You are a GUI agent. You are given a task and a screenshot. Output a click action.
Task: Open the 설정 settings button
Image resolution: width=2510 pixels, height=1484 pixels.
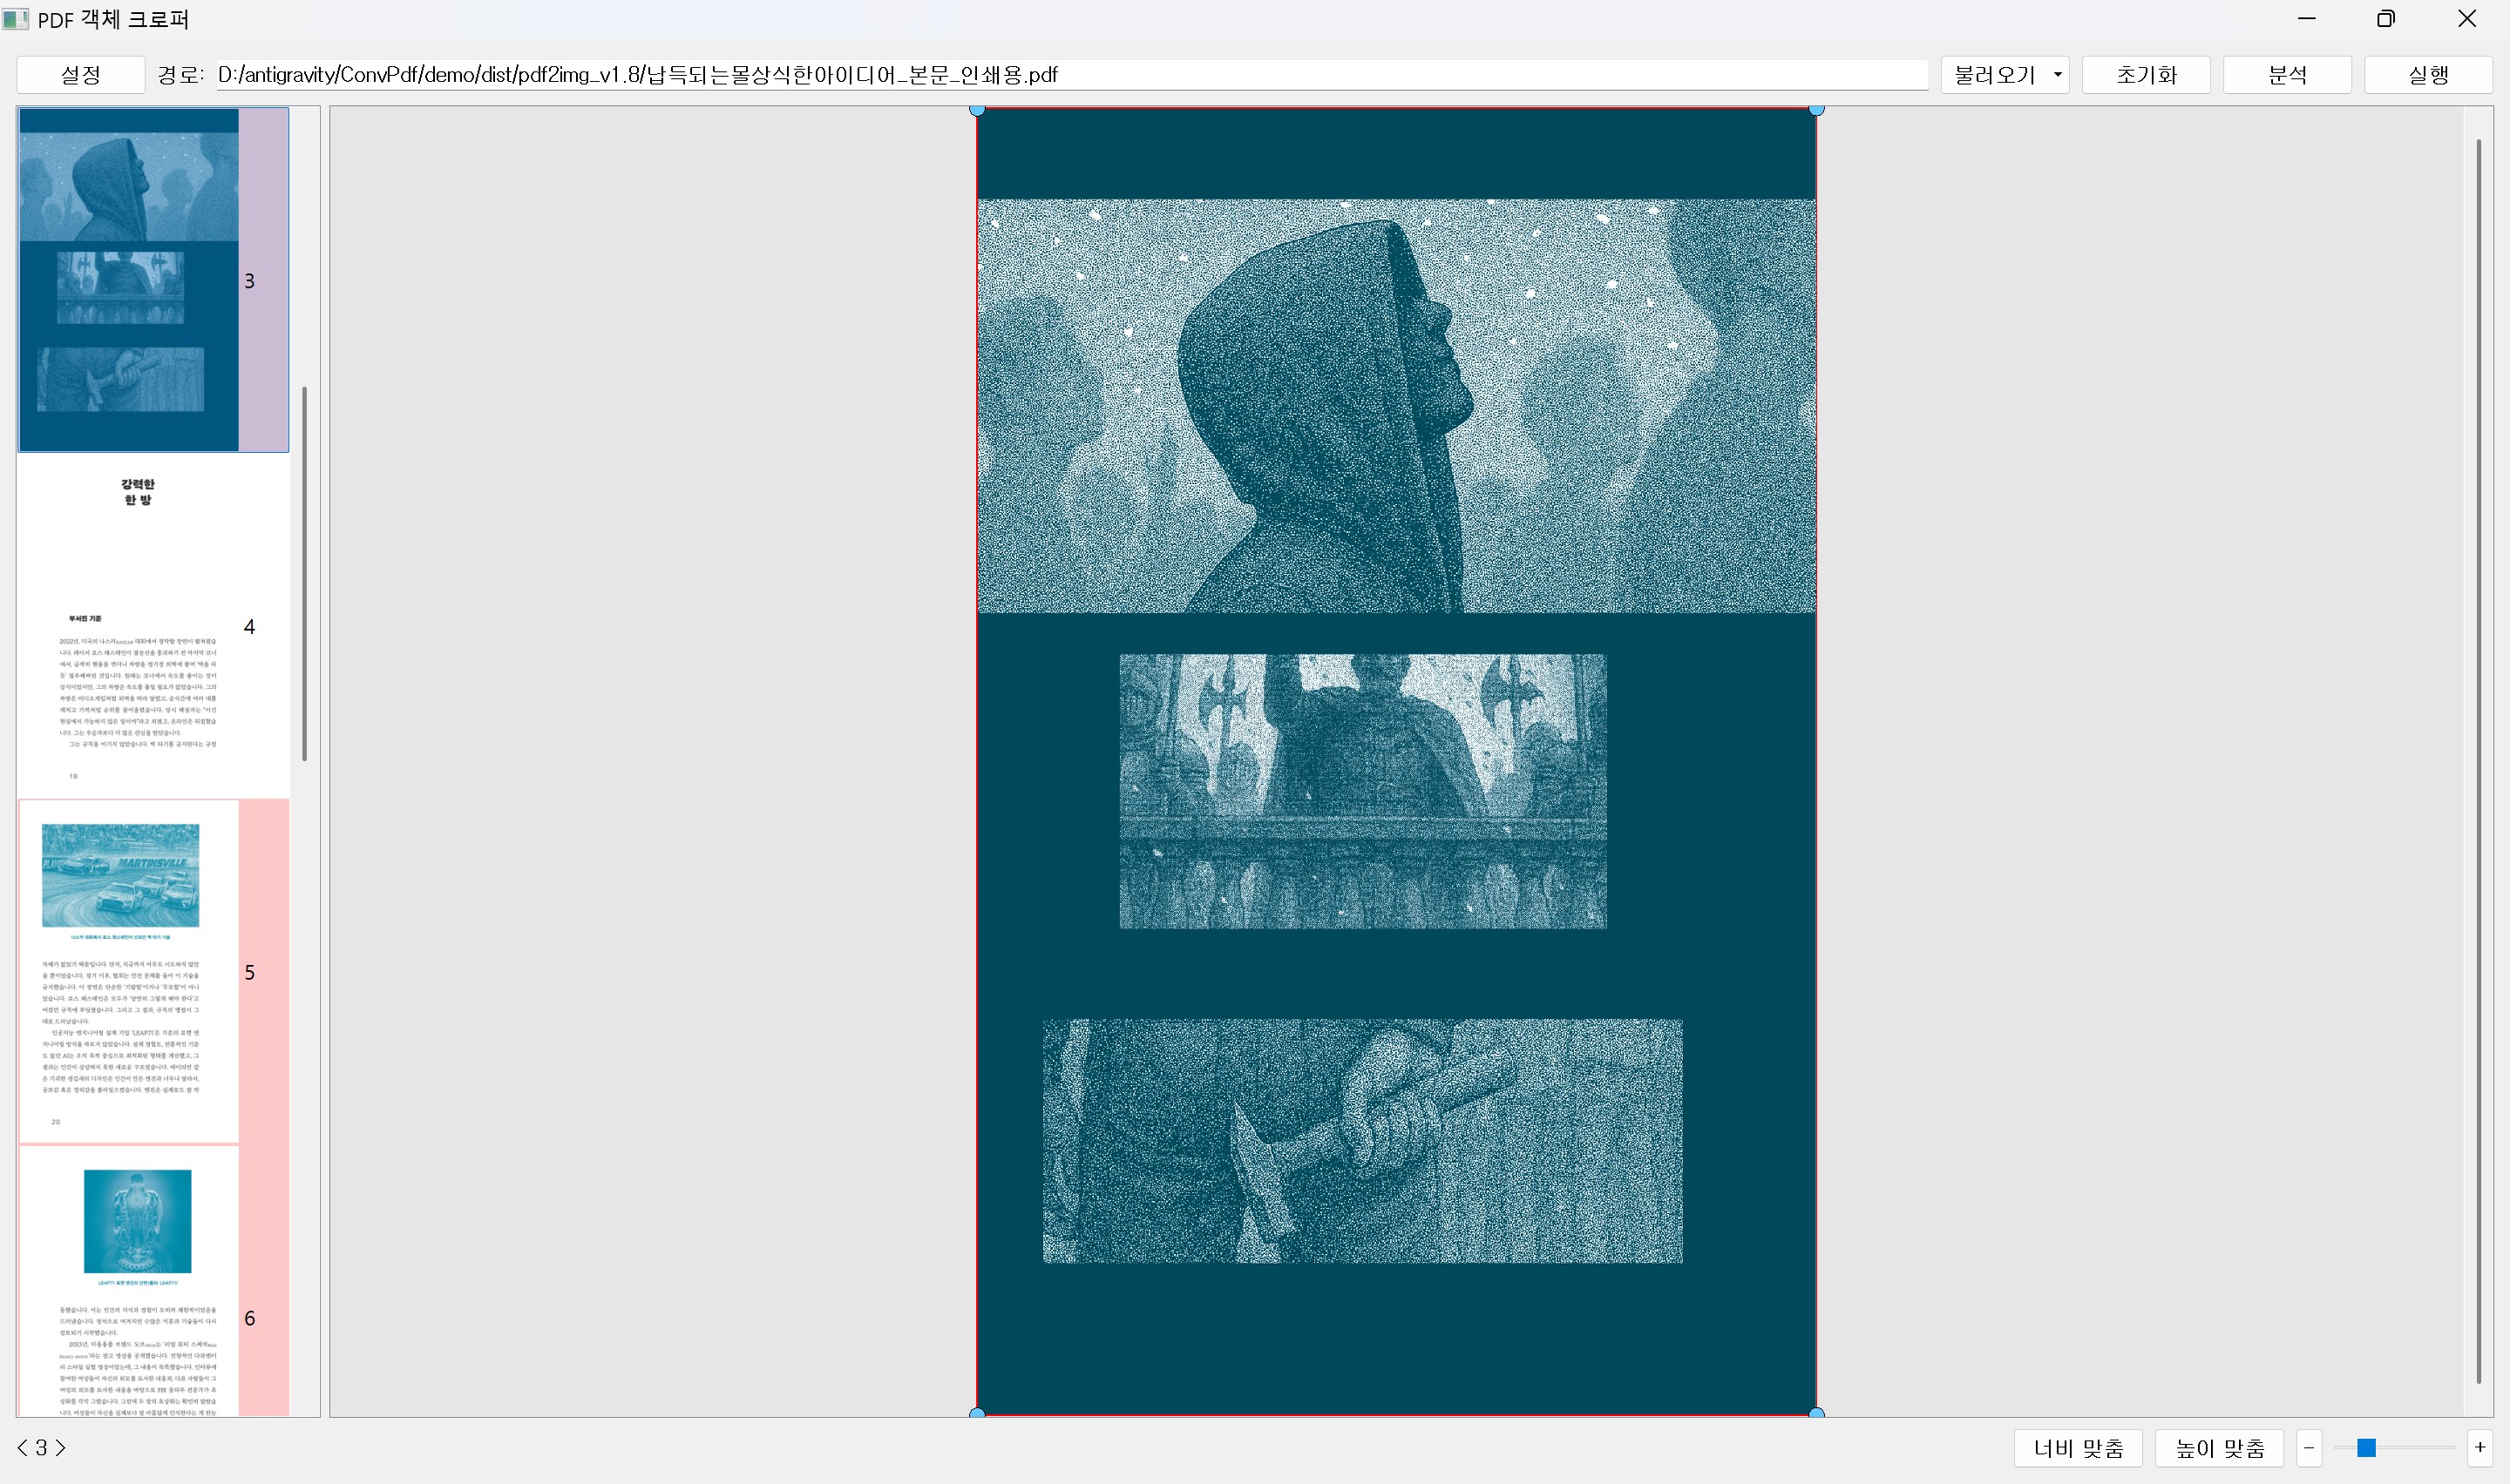click(x=80, y=75)
